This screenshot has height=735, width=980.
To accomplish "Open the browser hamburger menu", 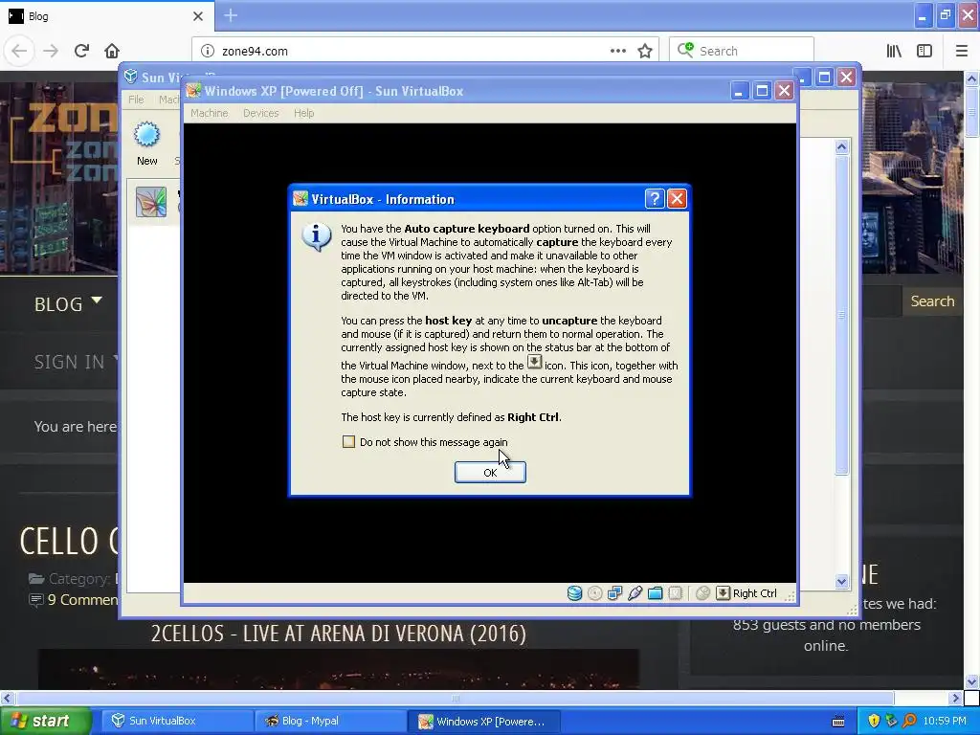I will coord(962,51).
